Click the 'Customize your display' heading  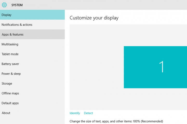click(x=94, y=18)
